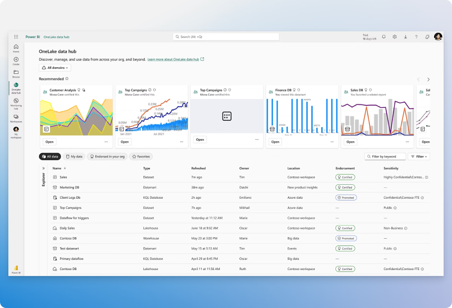Click Open on Customer Analysis card
The height and width of the screenshot is (308, 452).
point(50,142)
